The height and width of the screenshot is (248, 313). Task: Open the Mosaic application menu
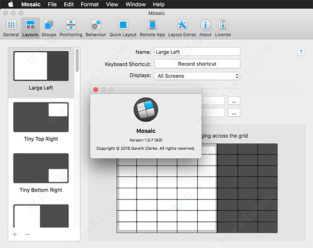click(x=31, y=4)
